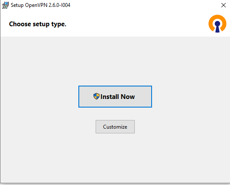Click the gray empty area below Customize

click(x=115, y=158)
